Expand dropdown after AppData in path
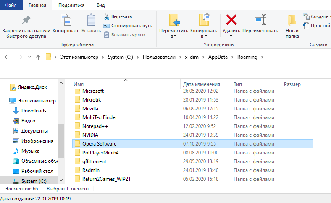The height and width of the screenshot is (203, 331). click(x=232, y=57)
